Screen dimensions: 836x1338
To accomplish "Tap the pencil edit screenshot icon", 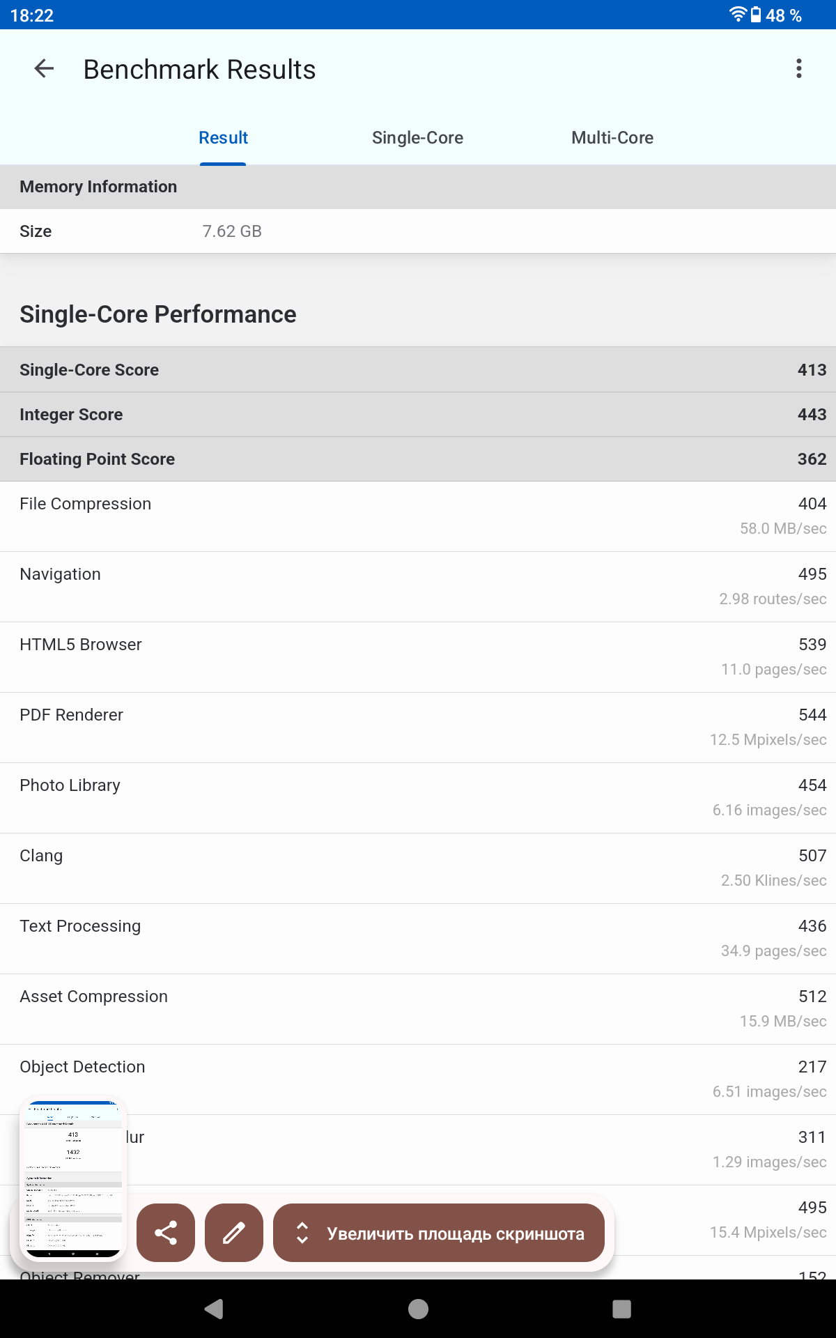I will (x=234, y=1233).
